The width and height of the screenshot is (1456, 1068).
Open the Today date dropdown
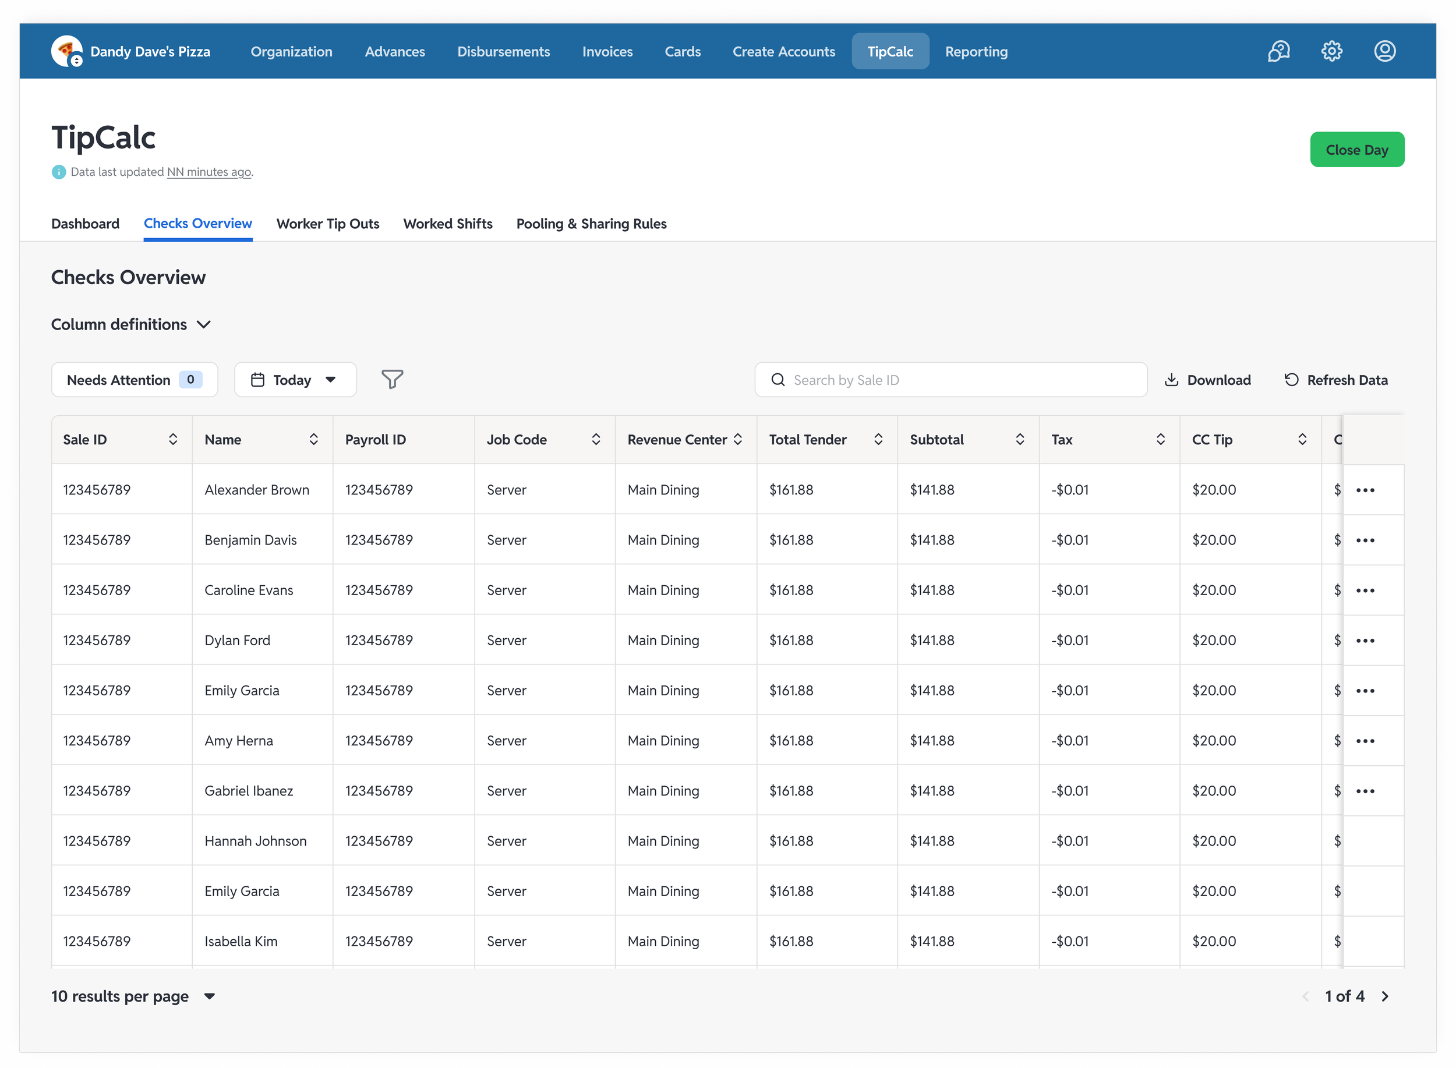click(295, 380)
